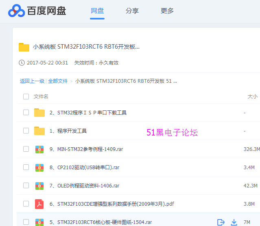260x226 pixels.
Task: Click the current breadcrumb folder path text
Action: click(x=126, y=81)
